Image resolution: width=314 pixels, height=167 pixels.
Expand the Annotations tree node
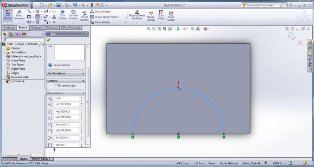(4, 52)
